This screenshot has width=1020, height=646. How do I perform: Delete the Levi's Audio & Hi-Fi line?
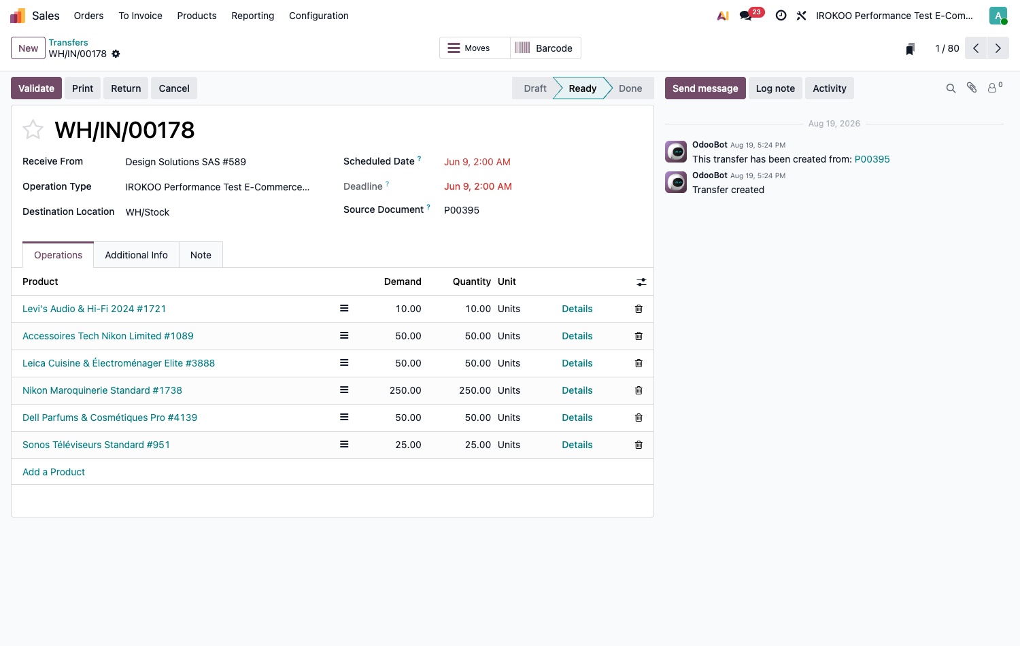[x=639, y=309]
